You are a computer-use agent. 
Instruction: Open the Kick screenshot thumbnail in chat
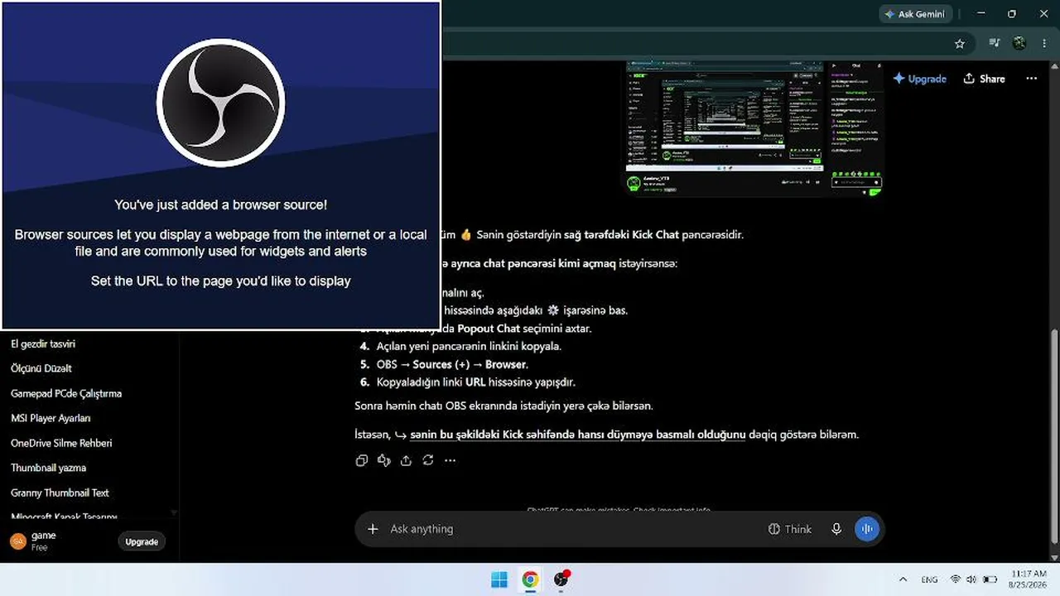coord(754,128)
